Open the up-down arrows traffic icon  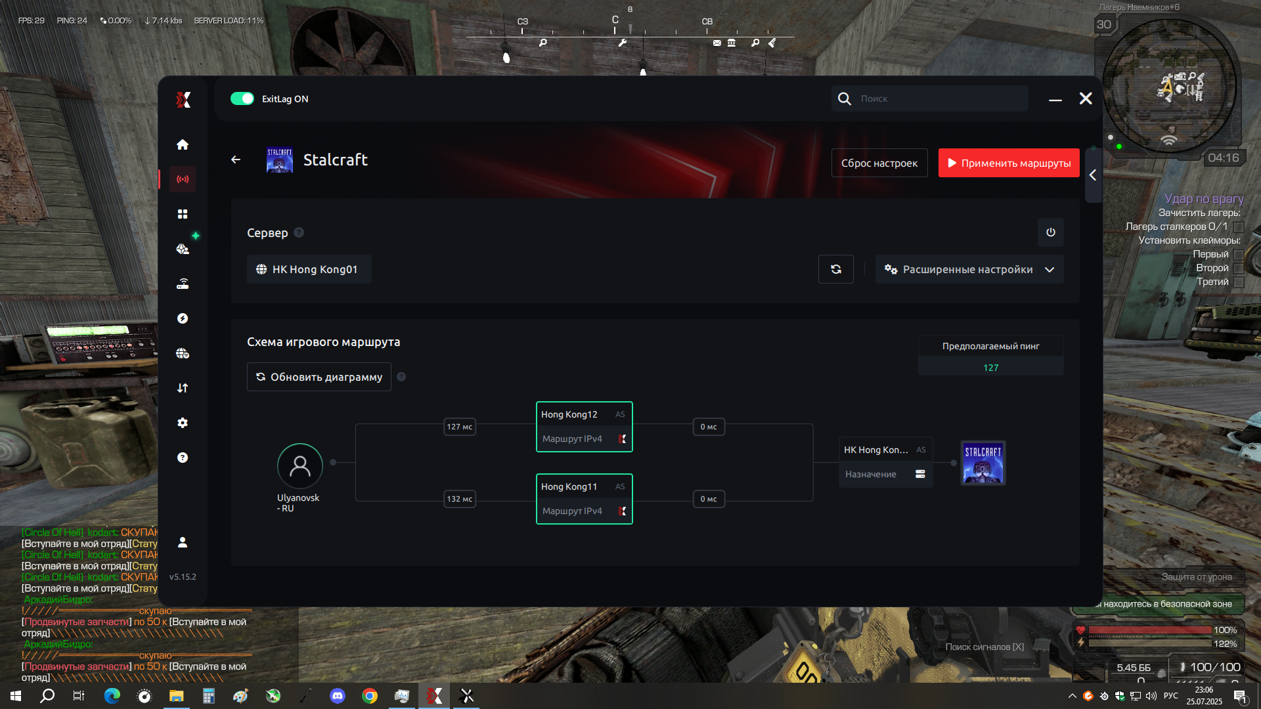[x=183, y=388]
